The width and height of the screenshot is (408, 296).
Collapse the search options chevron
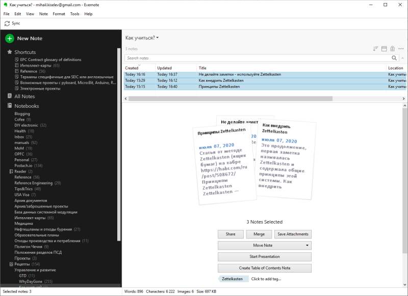click(402, 58)
